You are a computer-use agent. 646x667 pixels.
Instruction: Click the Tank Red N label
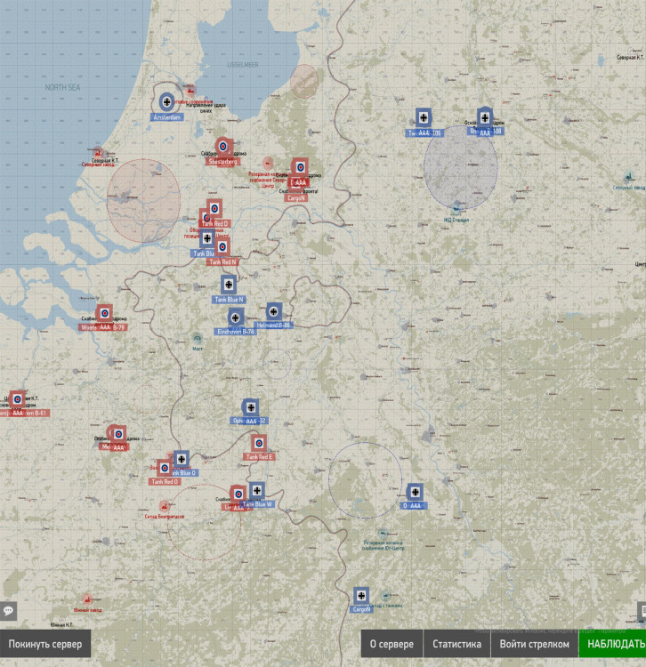pyautogui.click(x=222, y=262)
